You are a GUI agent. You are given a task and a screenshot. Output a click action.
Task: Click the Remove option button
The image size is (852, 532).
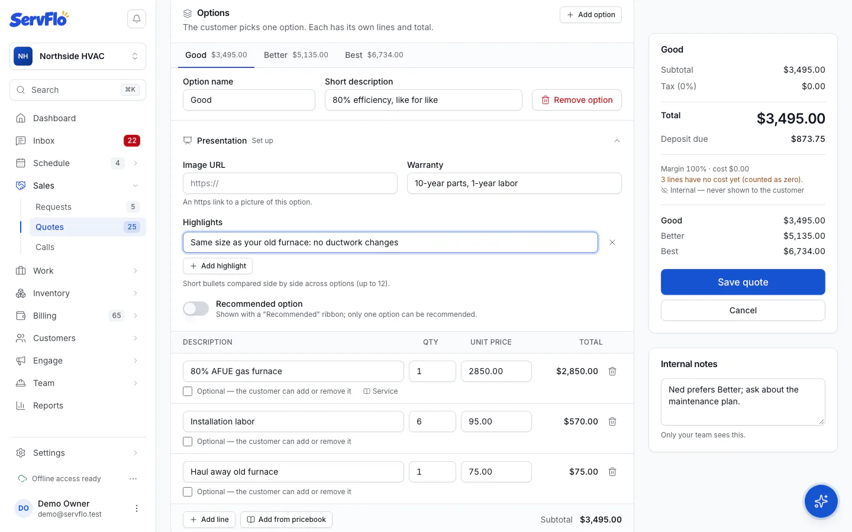coord(577,100)
